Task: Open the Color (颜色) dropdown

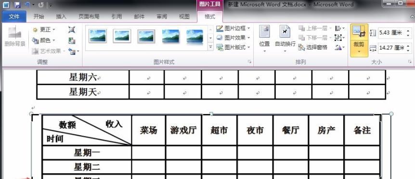Action: [44, 40]
